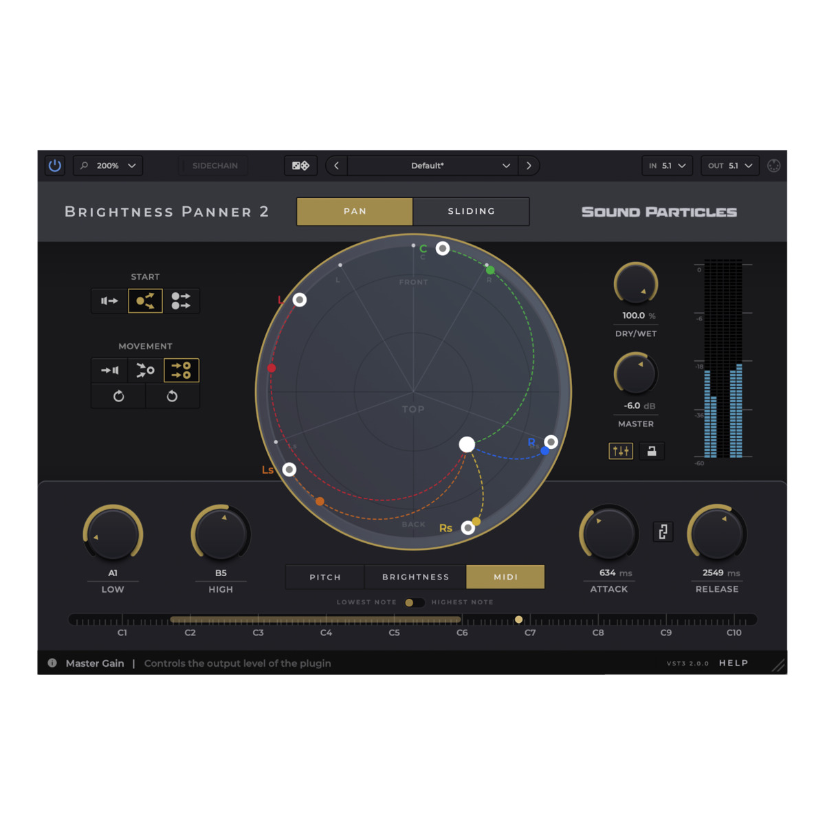Screen dimensions: 825x825
Task: Flip the Lowest Note / Highest Note switch
Action: [414, 602]
